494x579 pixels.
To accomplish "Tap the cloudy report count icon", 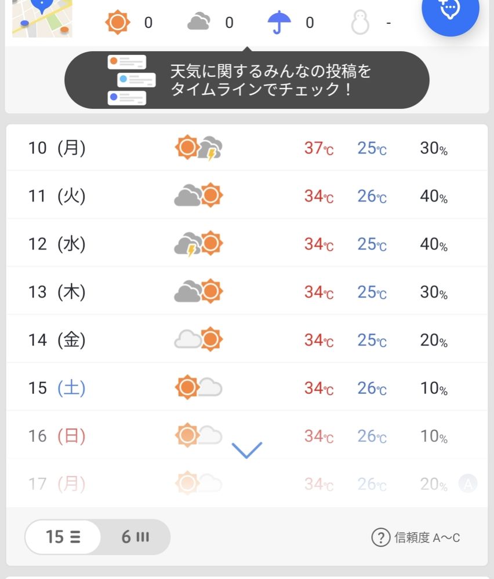I will tap(199, 21).
